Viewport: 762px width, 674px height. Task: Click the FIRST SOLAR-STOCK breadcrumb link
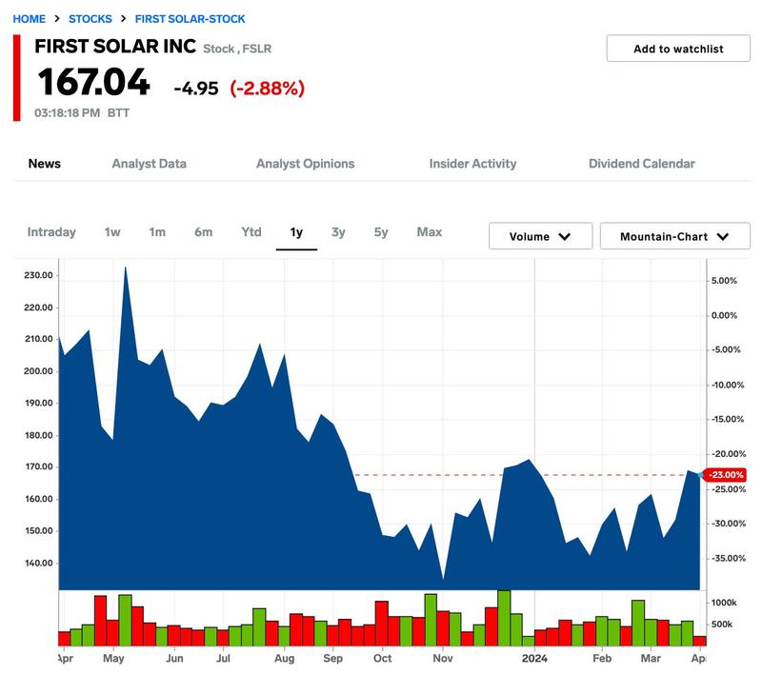click(190, 19)
